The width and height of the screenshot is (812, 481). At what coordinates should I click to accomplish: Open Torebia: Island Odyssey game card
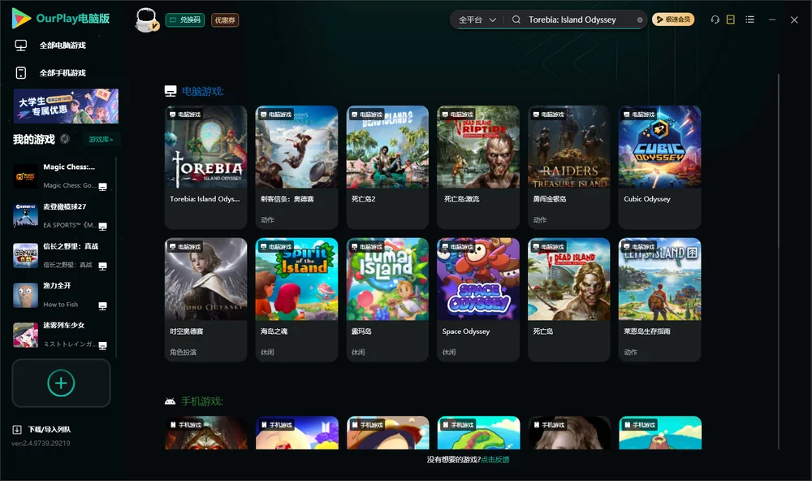205,167
